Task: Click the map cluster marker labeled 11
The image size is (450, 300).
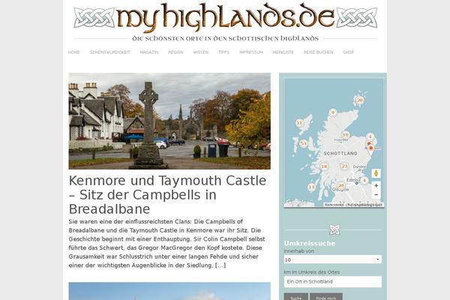Action: click(x=299, y=123)
